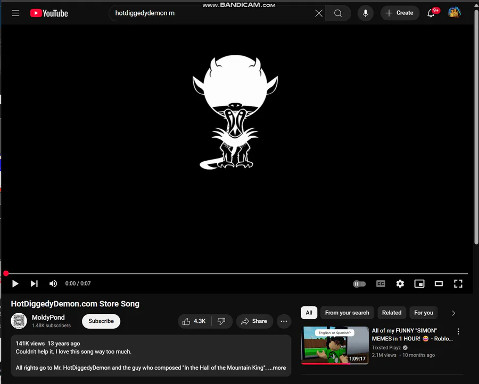
Task: Open player settings gear
Action: 400,284
